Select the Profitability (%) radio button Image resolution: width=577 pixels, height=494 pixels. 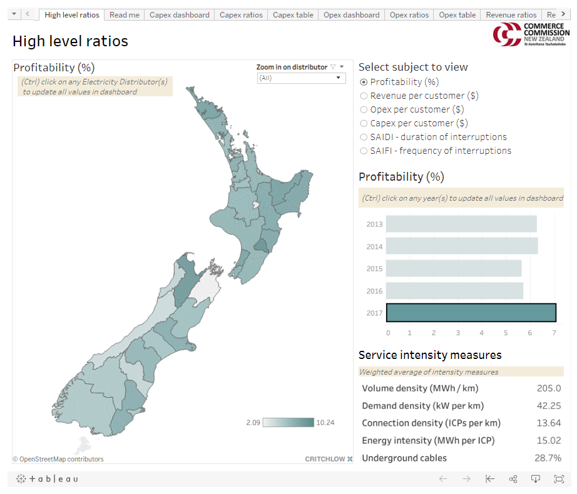pyautogui.click(x=364, y=82)
